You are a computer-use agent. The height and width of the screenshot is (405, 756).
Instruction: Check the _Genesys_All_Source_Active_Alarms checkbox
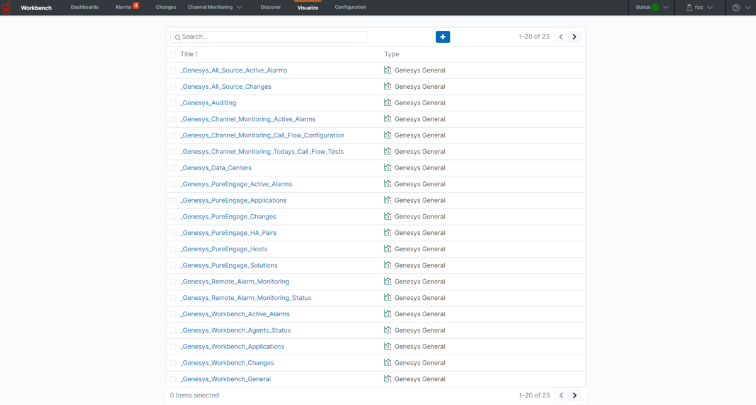173,71
